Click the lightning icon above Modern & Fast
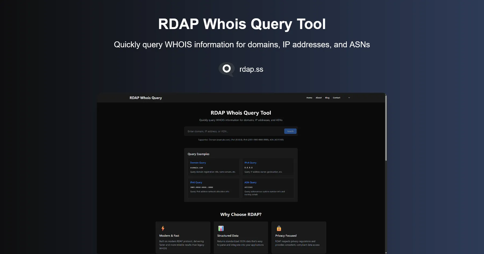This screenshot has height=254, width=484. click(163, 228)
